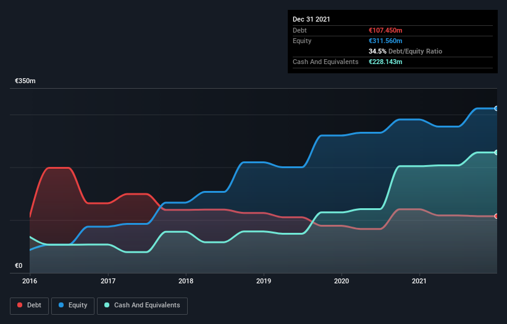The width and height of the screenshot is (507, 324).
Task: Click the 2019 x-axis label
Action: tap(264, 281)
